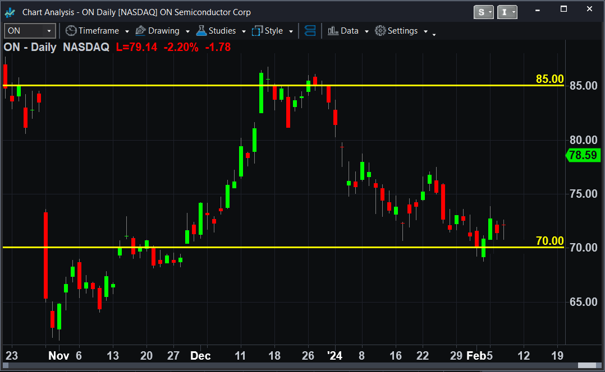
Task: Expand the I link button dropdown arrow
Action: pos(514,12)
